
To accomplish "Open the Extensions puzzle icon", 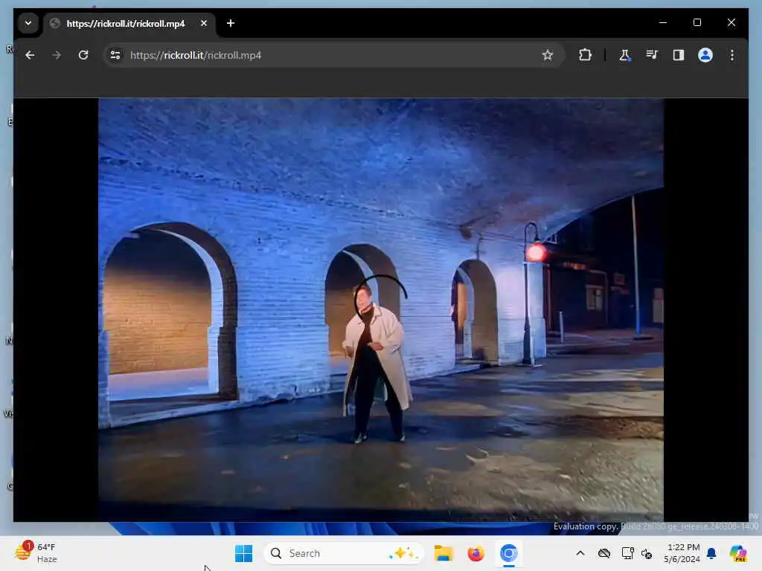I will [585, 55].
